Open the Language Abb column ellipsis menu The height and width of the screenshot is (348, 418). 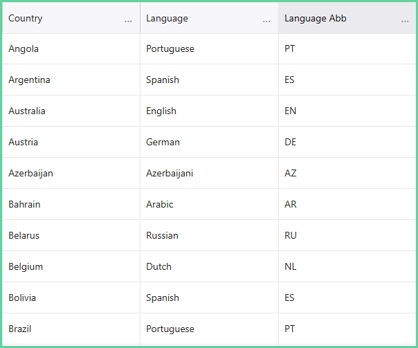(405, 21)
